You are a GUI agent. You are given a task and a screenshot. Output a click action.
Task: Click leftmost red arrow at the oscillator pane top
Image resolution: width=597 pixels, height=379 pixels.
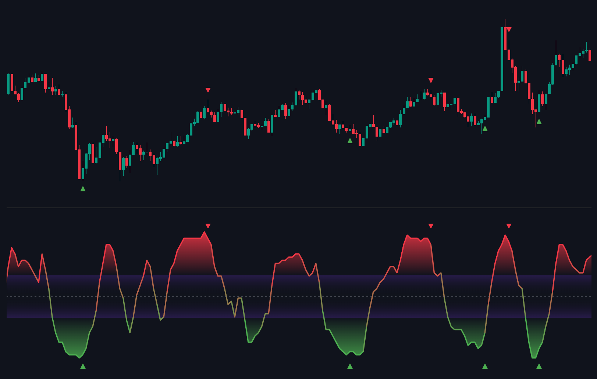pos(208,226)
